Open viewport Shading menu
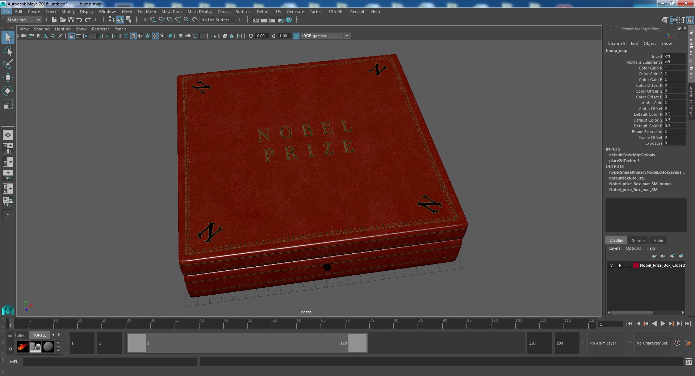Viewport: 695px width, 376px height. tap(42, 29)
